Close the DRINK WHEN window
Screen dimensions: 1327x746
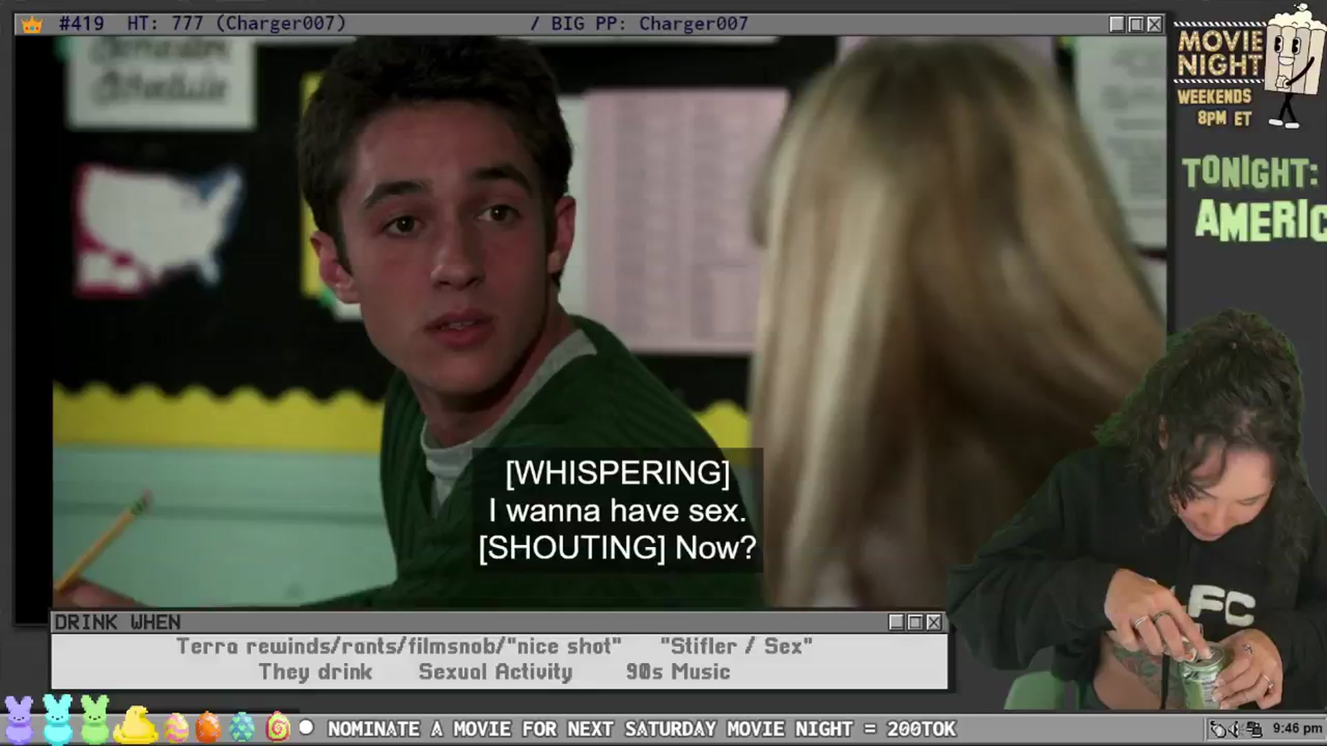[934, 622]
